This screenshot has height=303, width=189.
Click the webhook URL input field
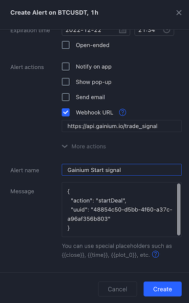(122, 126)
